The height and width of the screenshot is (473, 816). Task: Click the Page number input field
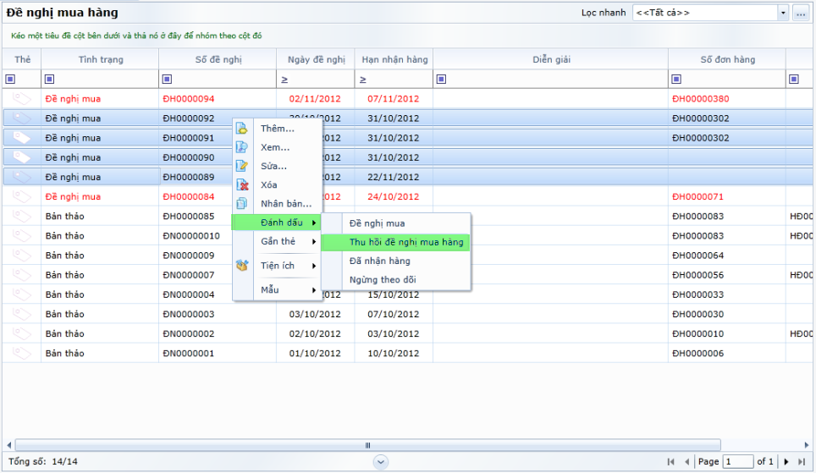click(x=738, y=461)
